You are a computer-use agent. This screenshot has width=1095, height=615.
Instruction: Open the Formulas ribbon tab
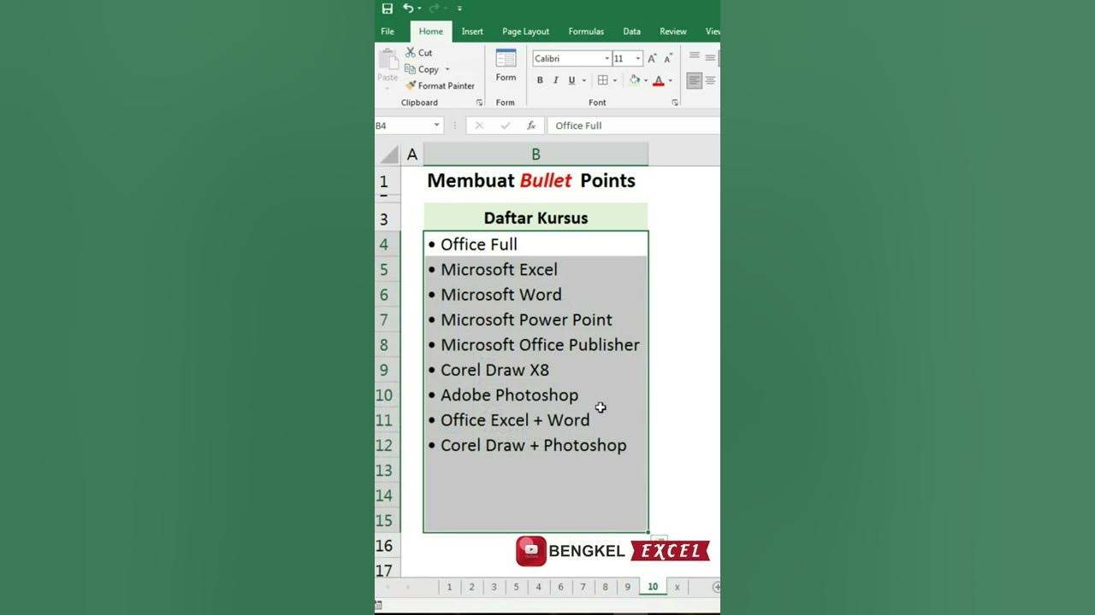(x=586, y=32)
